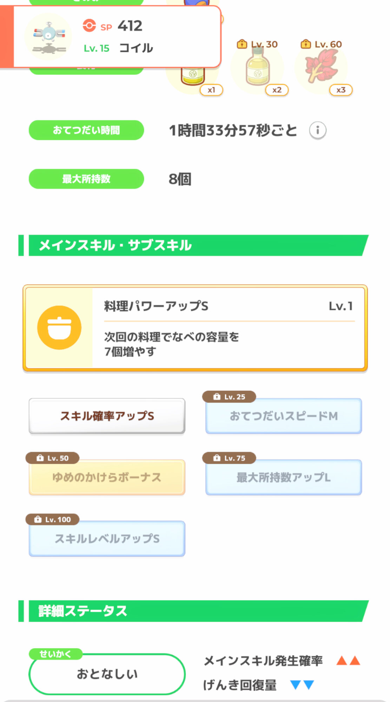
Task: Tap the Magnemite portrait icon
Action: pyautogui.click(x=49, y=36)
